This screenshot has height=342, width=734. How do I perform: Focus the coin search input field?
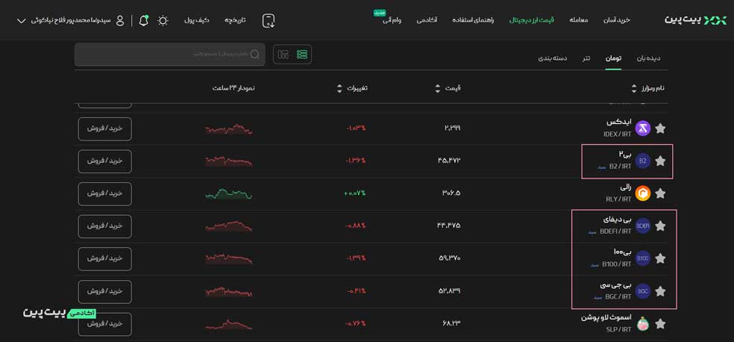coord(169,55)
